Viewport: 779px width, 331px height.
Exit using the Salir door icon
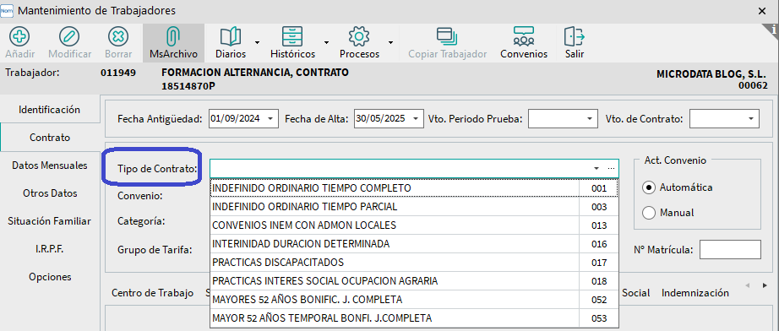(x=575, y=36)
